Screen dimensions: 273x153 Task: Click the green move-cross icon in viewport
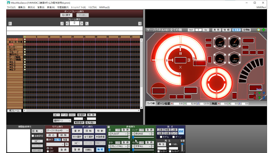(x=264, y=30)
